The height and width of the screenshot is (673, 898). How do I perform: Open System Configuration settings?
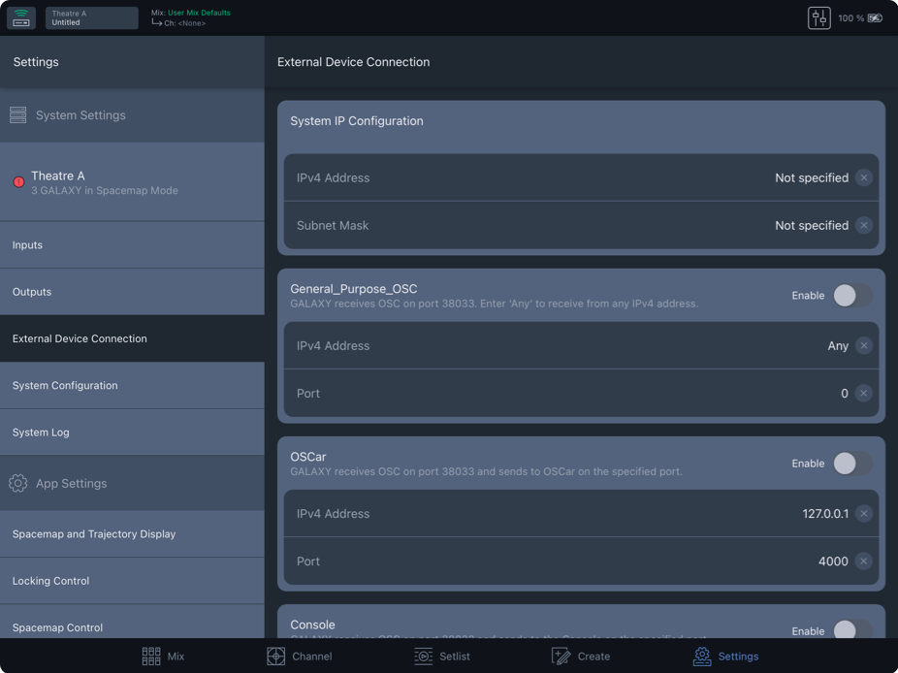132,385
